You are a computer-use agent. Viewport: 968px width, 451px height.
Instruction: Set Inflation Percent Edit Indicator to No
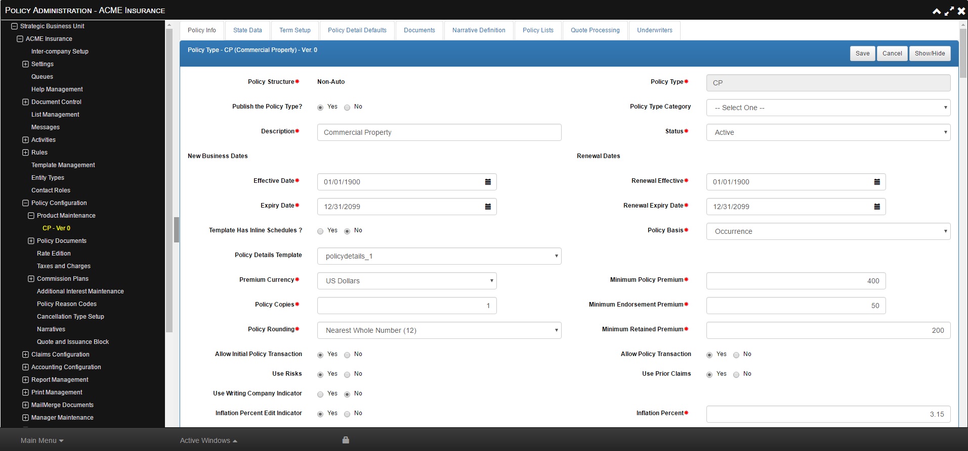347,414
